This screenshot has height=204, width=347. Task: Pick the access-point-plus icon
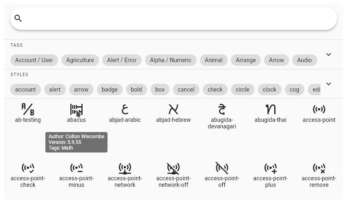(x=270, y=168)
